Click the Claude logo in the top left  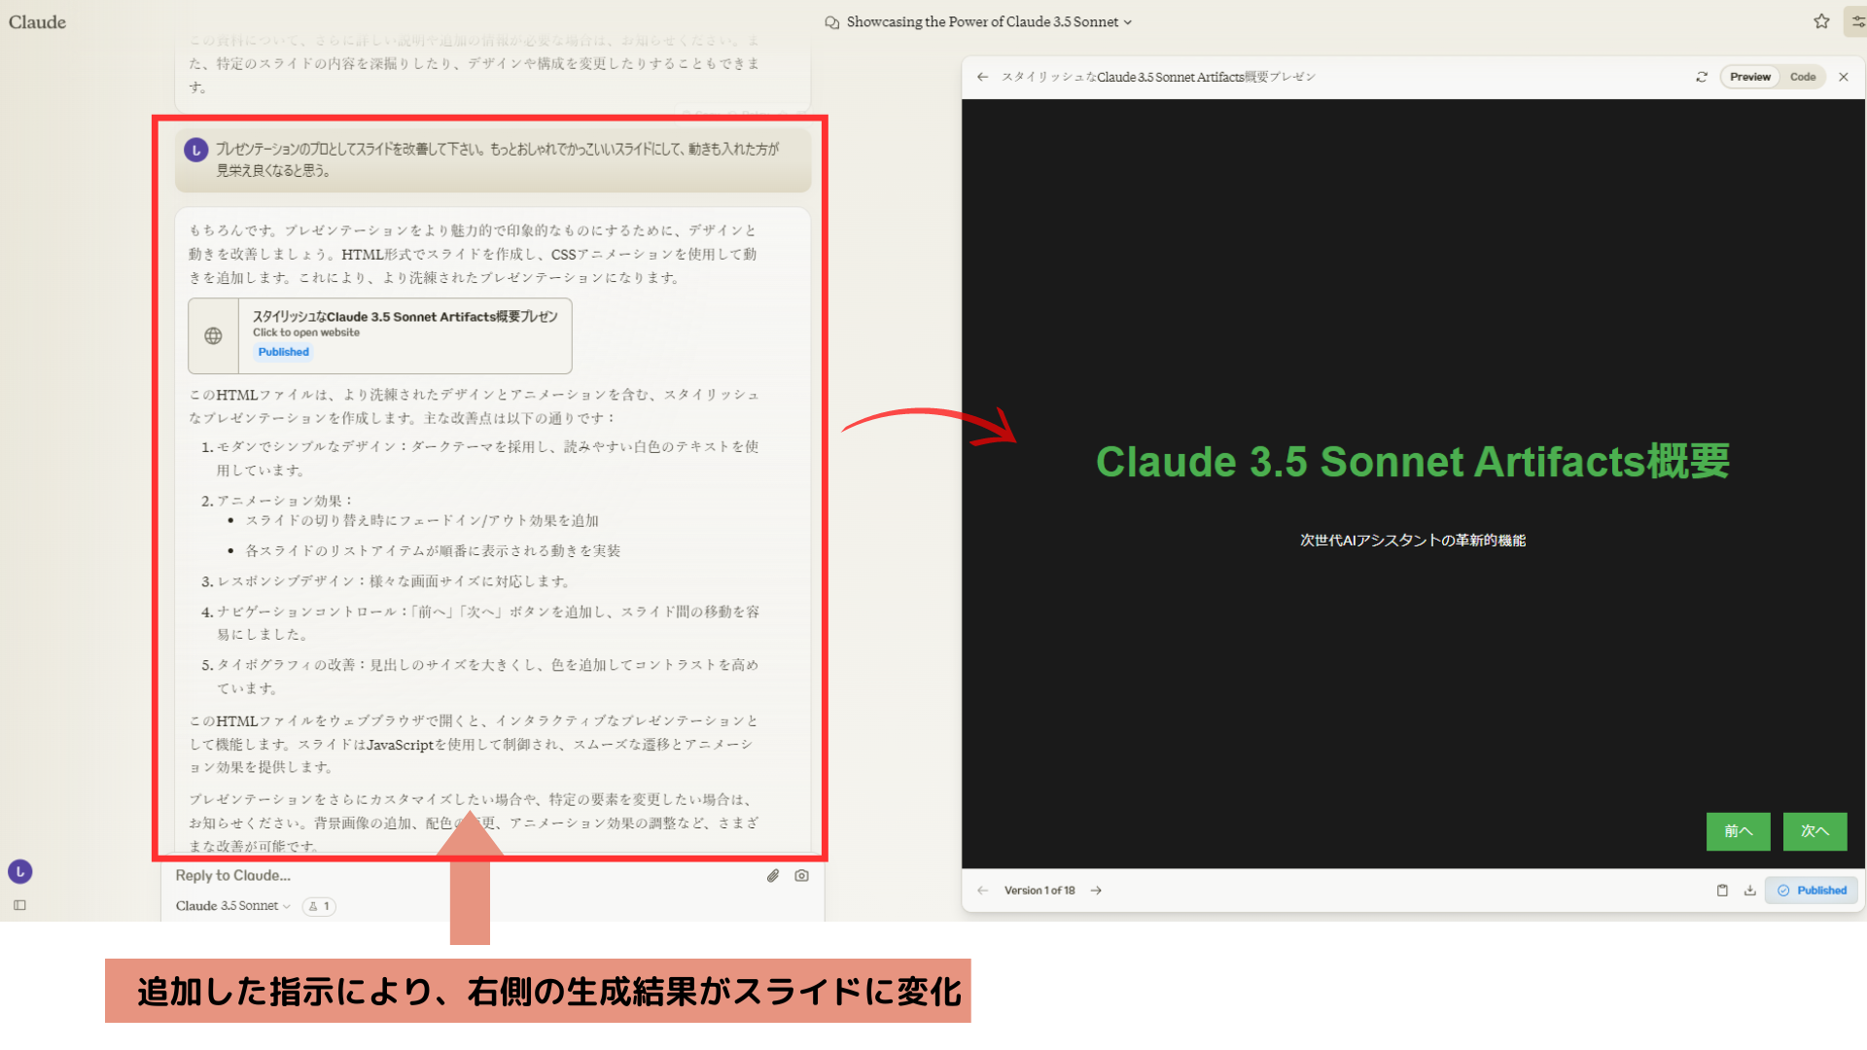point(37,21)
